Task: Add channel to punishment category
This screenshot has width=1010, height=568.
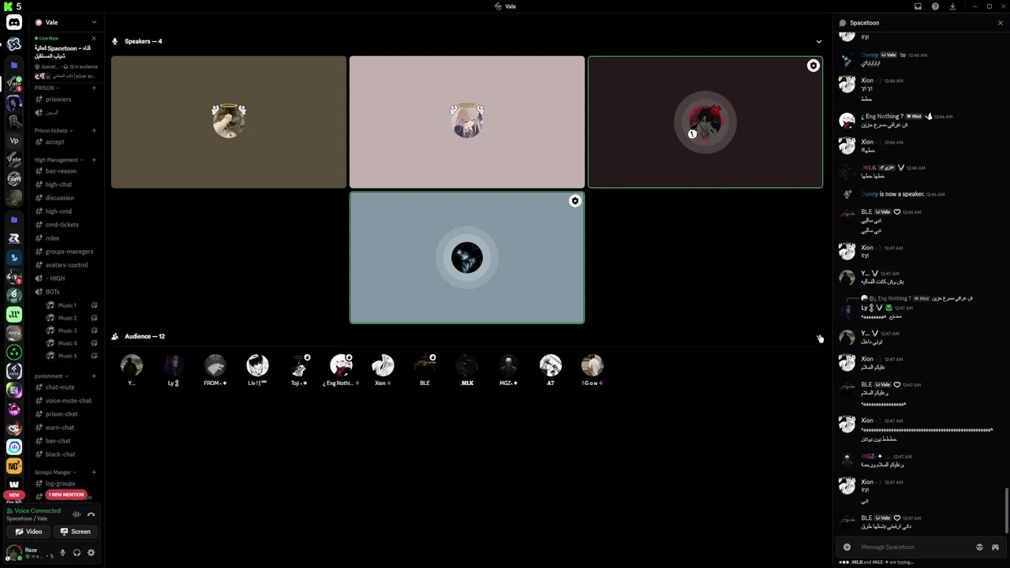Action: [94, 376]
